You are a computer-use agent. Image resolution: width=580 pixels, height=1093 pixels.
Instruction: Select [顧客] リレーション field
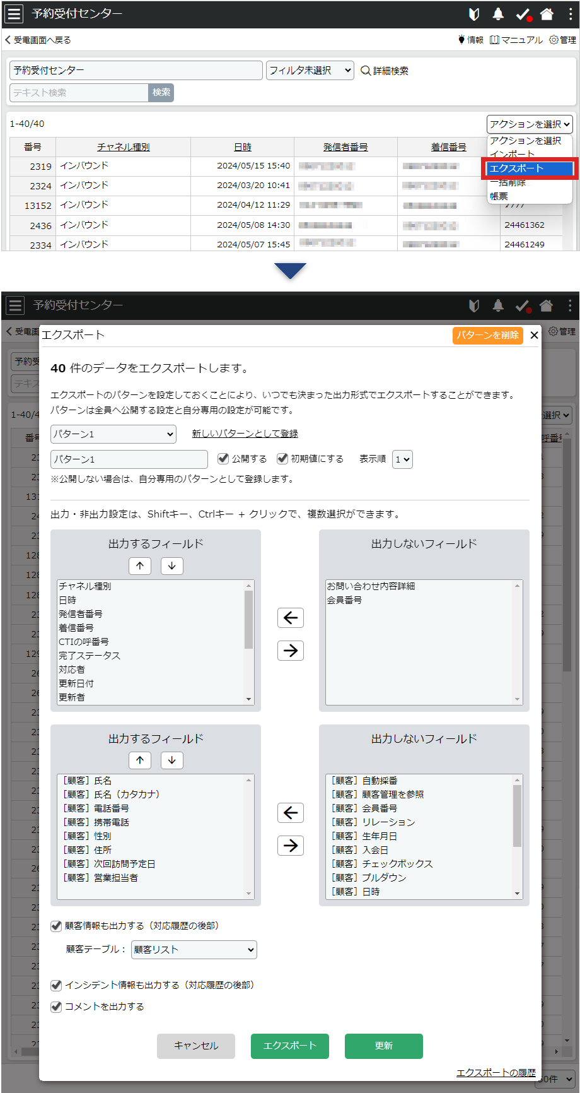click(x=419, y=822)
